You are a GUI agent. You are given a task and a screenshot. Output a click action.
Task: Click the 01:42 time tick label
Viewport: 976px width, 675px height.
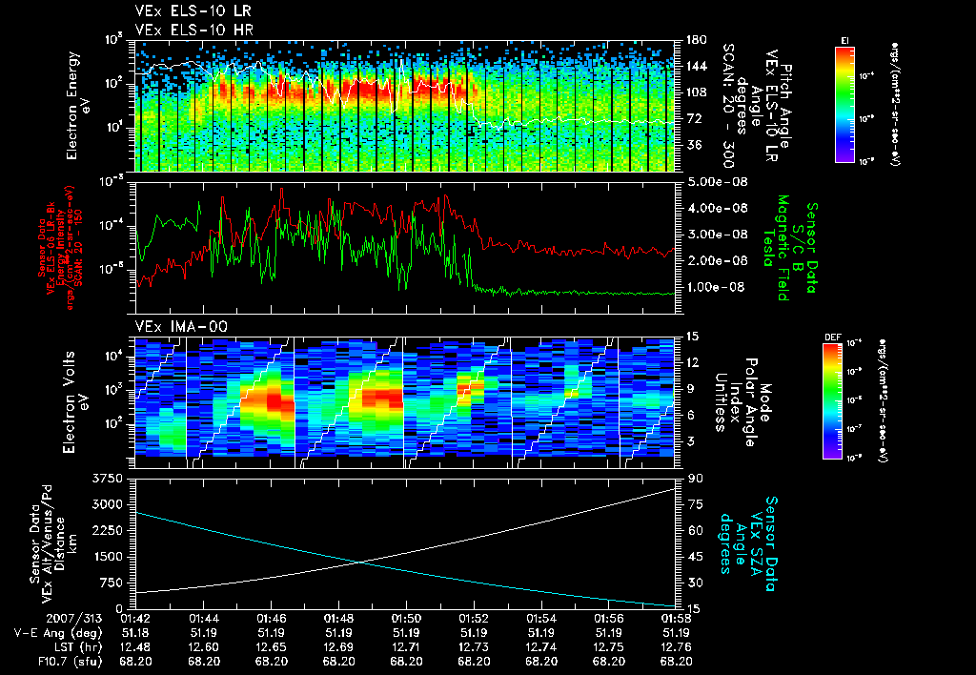[135, 619]
